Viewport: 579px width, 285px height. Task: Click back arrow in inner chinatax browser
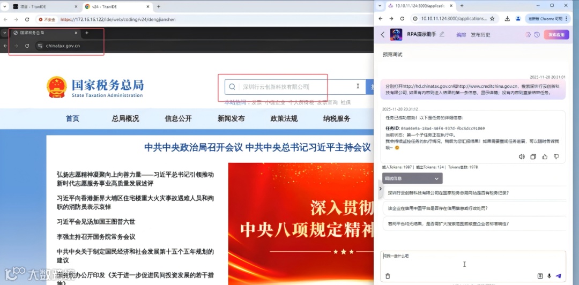[5, 46]
